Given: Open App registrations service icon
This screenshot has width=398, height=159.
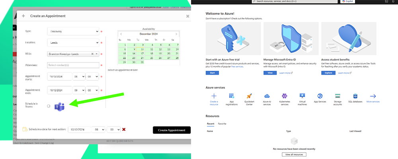Looking at the screenshot, I should pos(231,96).
